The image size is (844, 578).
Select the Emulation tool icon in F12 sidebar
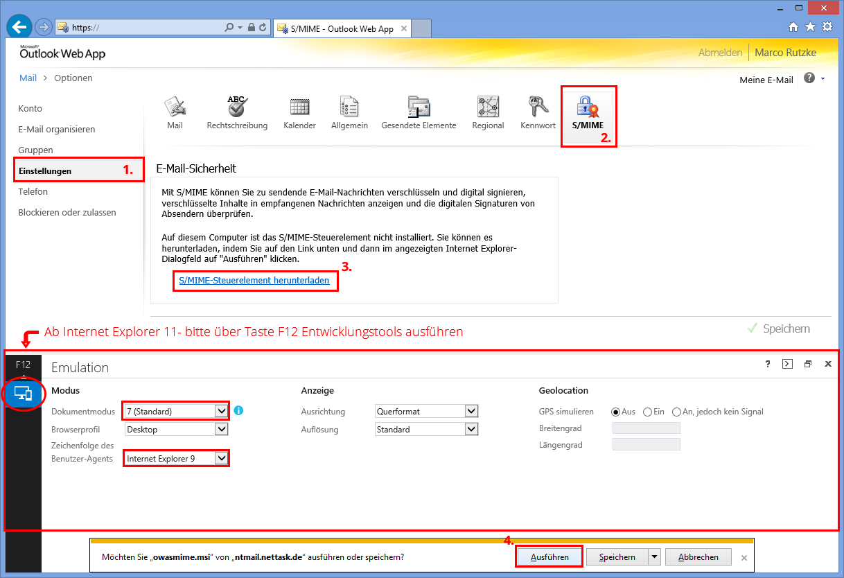(x=23, y=394)
